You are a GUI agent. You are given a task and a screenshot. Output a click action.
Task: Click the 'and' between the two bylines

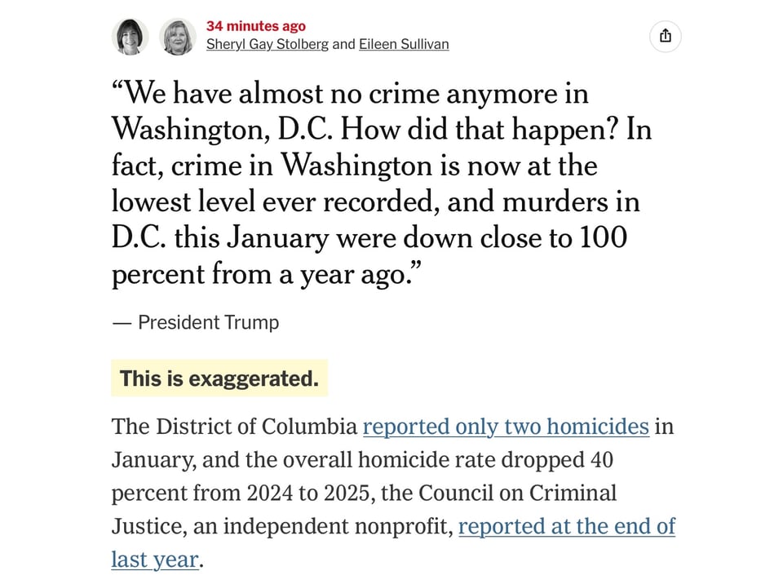tap(343, 44)
